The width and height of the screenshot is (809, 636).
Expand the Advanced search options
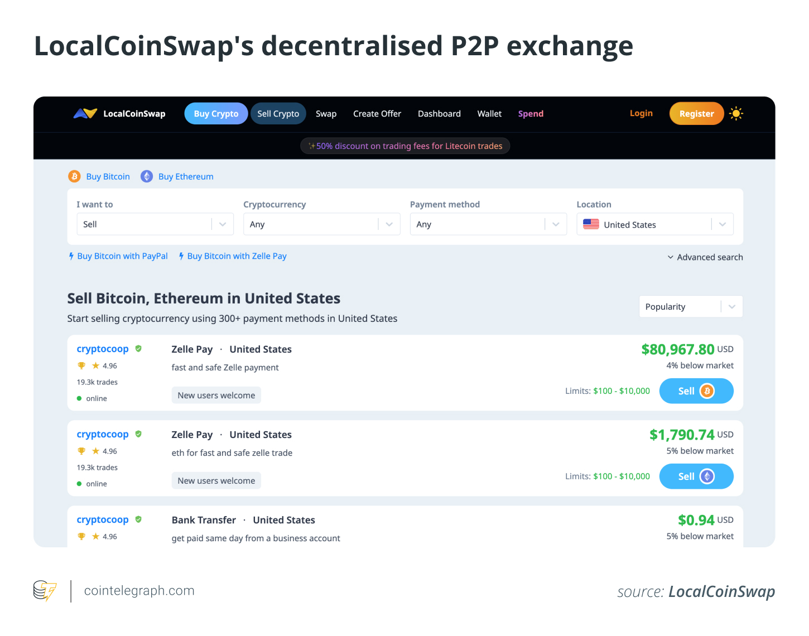[x=705, y=257]
